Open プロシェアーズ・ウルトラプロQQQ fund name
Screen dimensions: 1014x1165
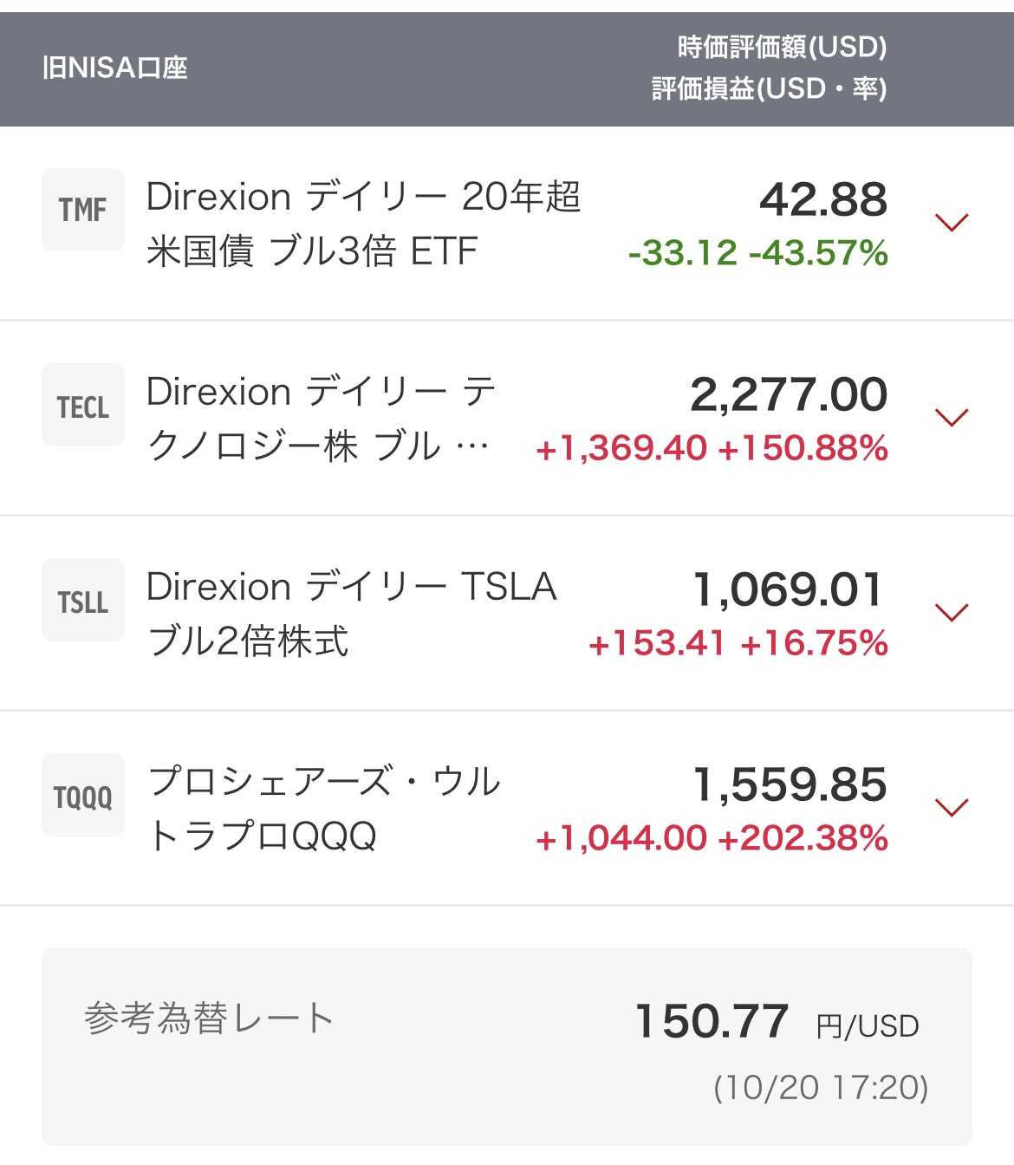[324, 809]
